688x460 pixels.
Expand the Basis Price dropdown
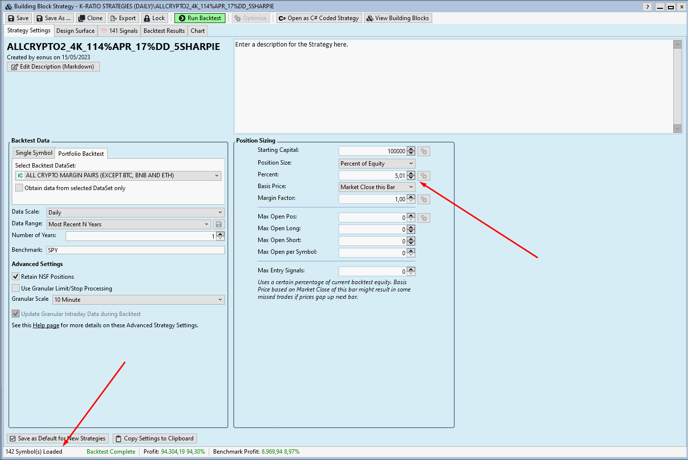(377, 187)
